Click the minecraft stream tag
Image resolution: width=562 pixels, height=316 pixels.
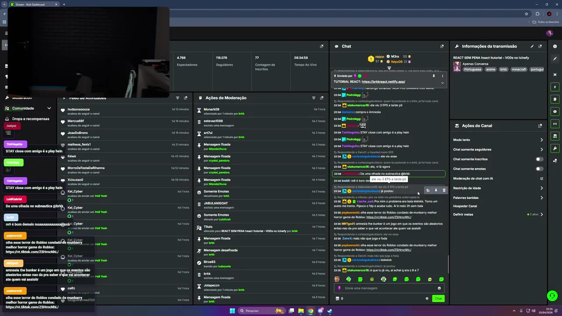coord(519,69)
